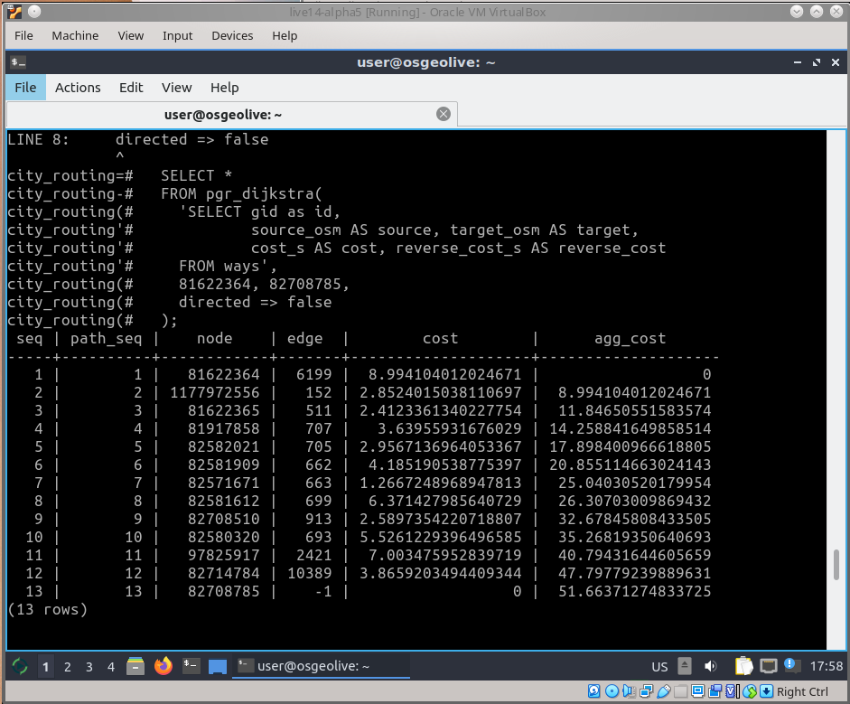Click node value 97825917 in results

pos(224,556)
